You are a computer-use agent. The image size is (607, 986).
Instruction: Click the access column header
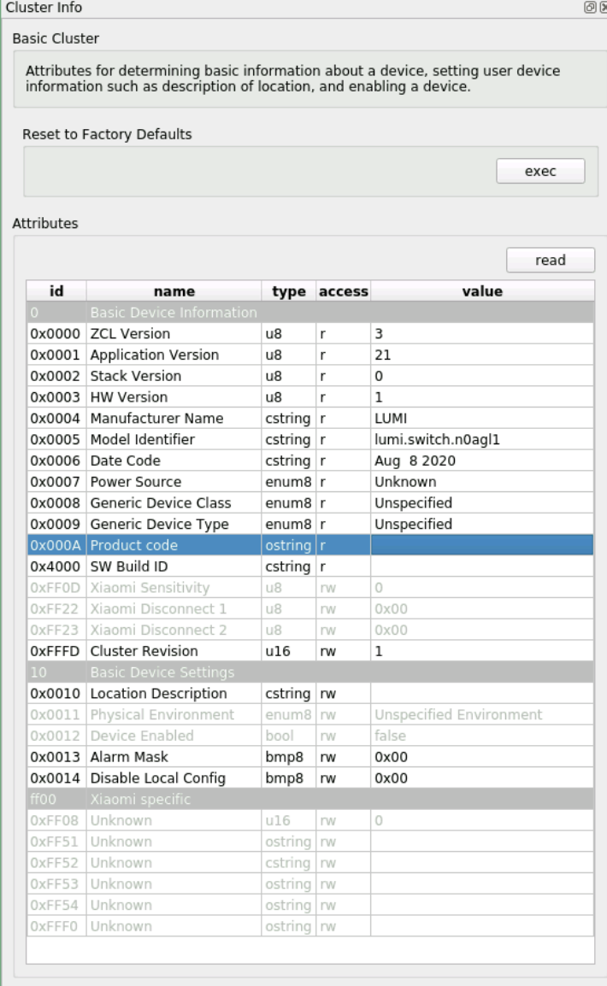click(x=344, y=291)
